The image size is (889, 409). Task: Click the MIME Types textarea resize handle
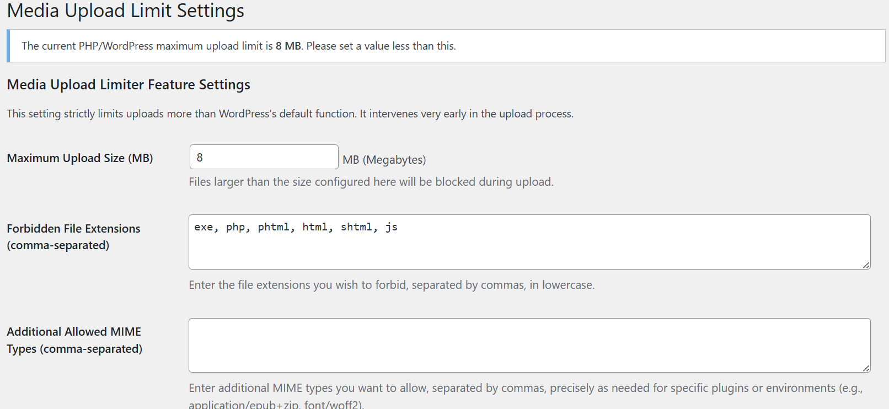866,368
